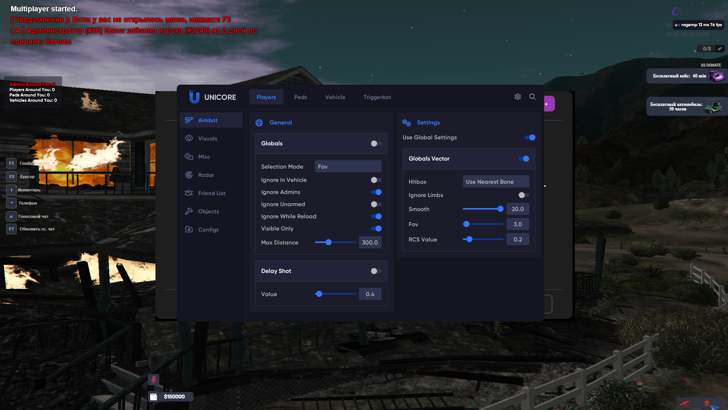Click the Radar icon in sidebar
Image resolution: width=728 pixels, height=410 pixels.
pos(189,175)
